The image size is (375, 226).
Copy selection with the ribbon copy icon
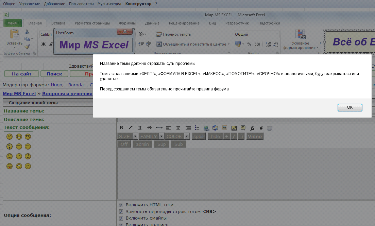27,39
